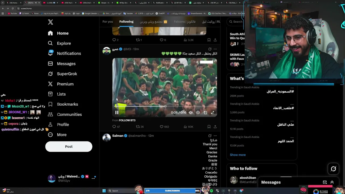Open more options for #ملعب_الانماء trend
The height and width of the screenshot is (194, 345).
pyautogui.click(x=292, y=104)
